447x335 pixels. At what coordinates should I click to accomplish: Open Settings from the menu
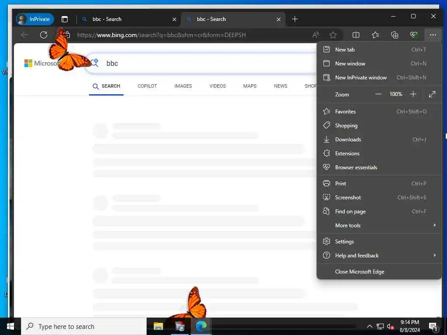[x=379, y=242]
